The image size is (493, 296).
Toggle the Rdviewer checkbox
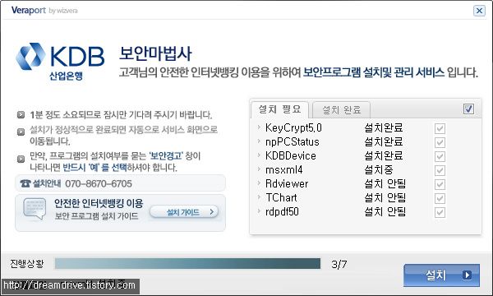(x=440, y=184)
